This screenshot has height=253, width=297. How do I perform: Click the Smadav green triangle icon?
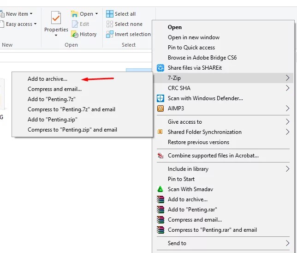[160, 189]
